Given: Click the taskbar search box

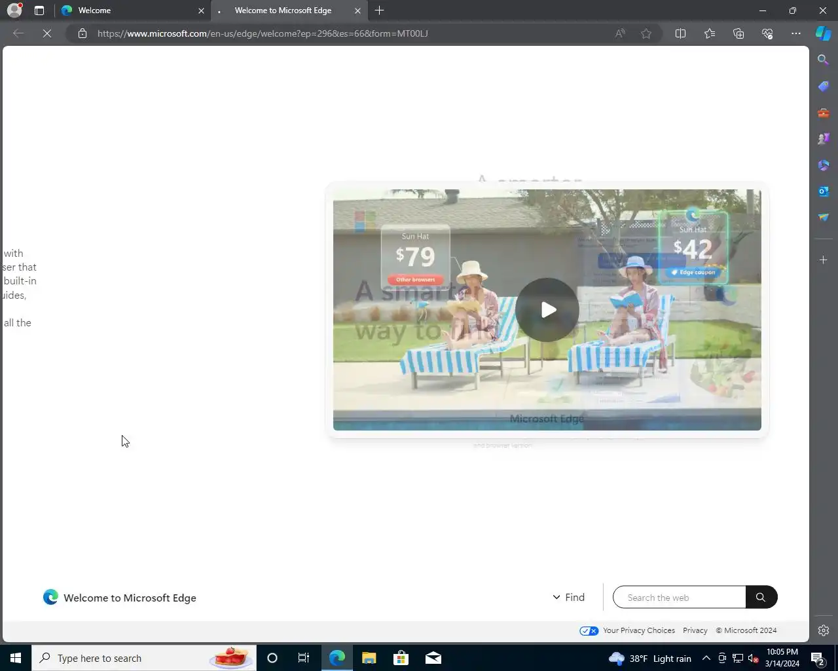Looking at the screenshot, I should coord(143,658).
